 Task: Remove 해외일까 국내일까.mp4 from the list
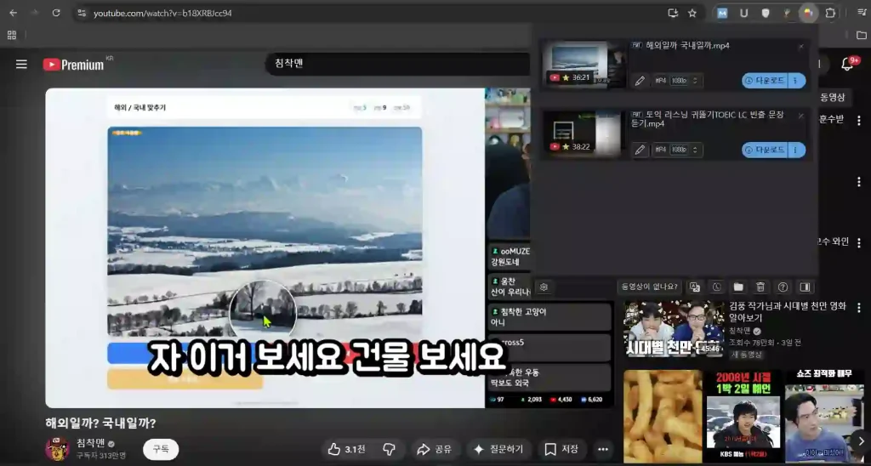(801, 47)
